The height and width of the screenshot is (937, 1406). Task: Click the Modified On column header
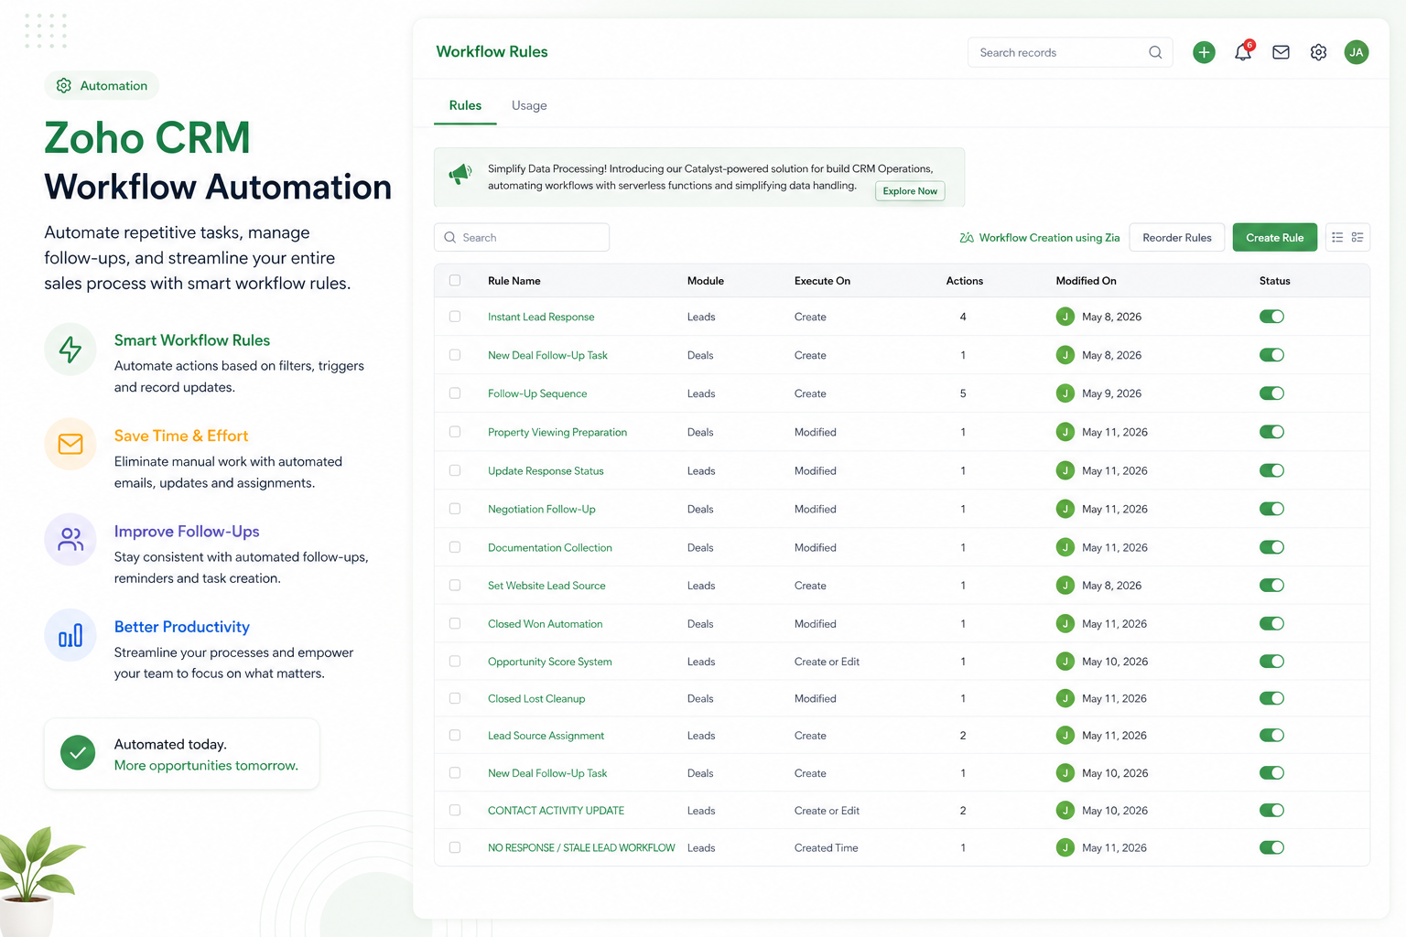click(1086, 281)
